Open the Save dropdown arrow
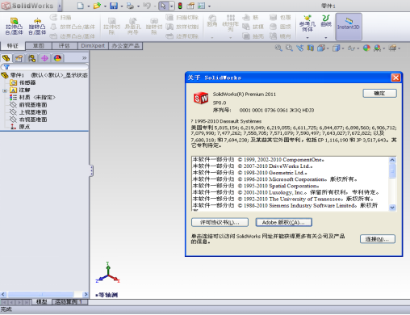 [122, 6]
